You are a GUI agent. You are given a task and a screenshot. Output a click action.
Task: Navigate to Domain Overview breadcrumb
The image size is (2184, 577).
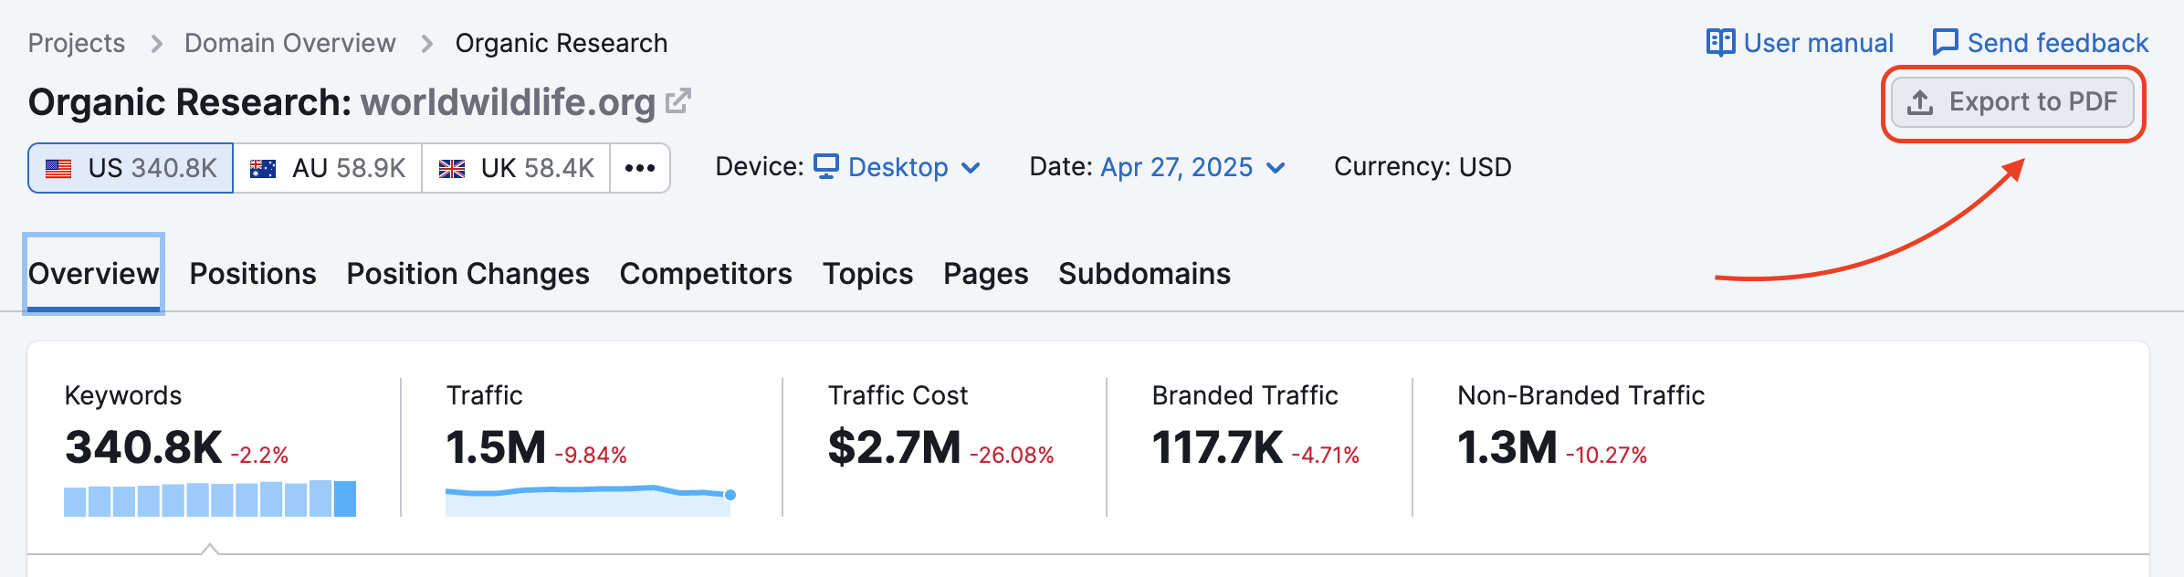click(289, 43)
